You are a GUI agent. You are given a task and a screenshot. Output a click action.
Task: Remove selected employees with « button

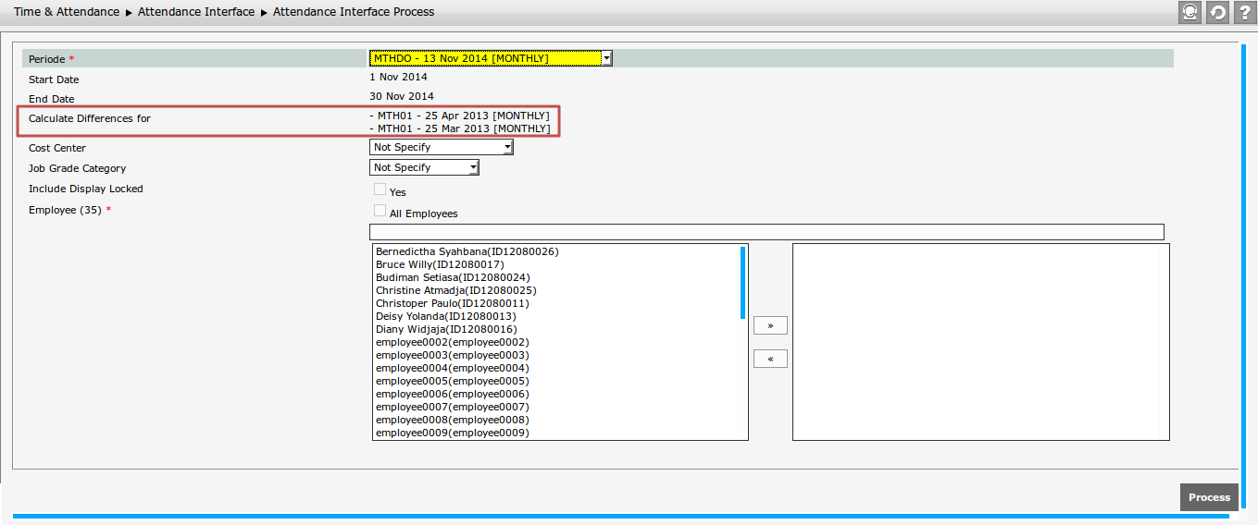[770, 359]
